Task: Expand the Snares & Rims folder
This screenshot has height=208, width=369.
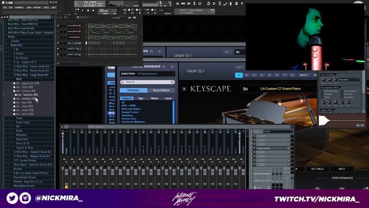Action: (x=24, y=148)
